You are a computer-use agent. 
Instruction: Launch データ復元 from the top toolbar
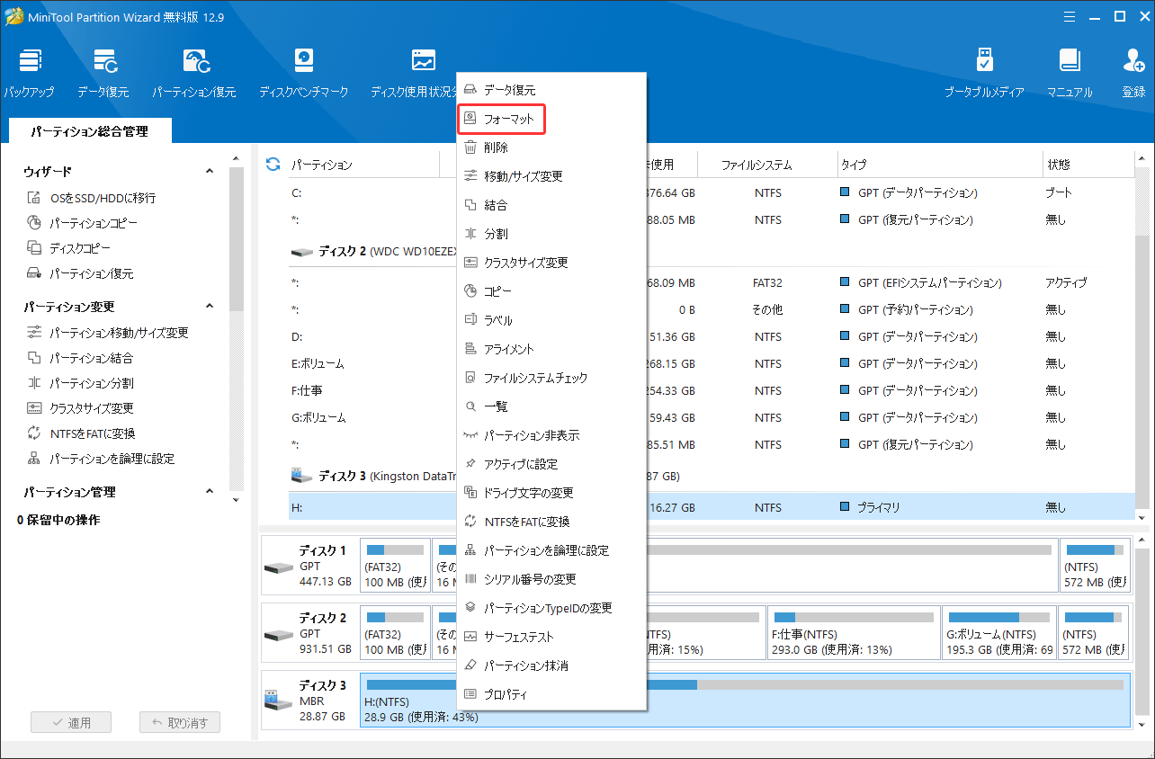click(103, 73)
